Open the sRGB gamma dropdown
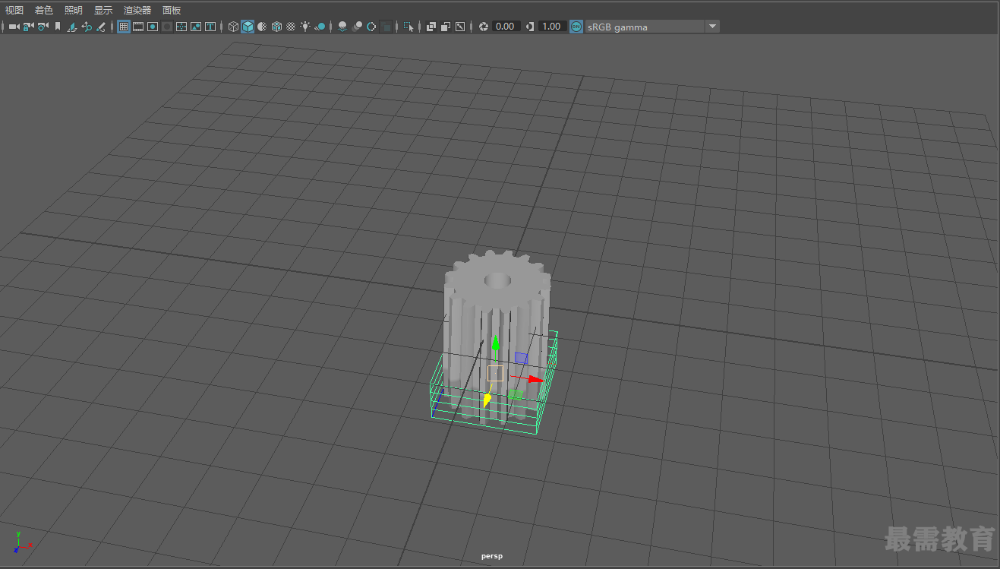1000x569 pixels. pos(651,27)
